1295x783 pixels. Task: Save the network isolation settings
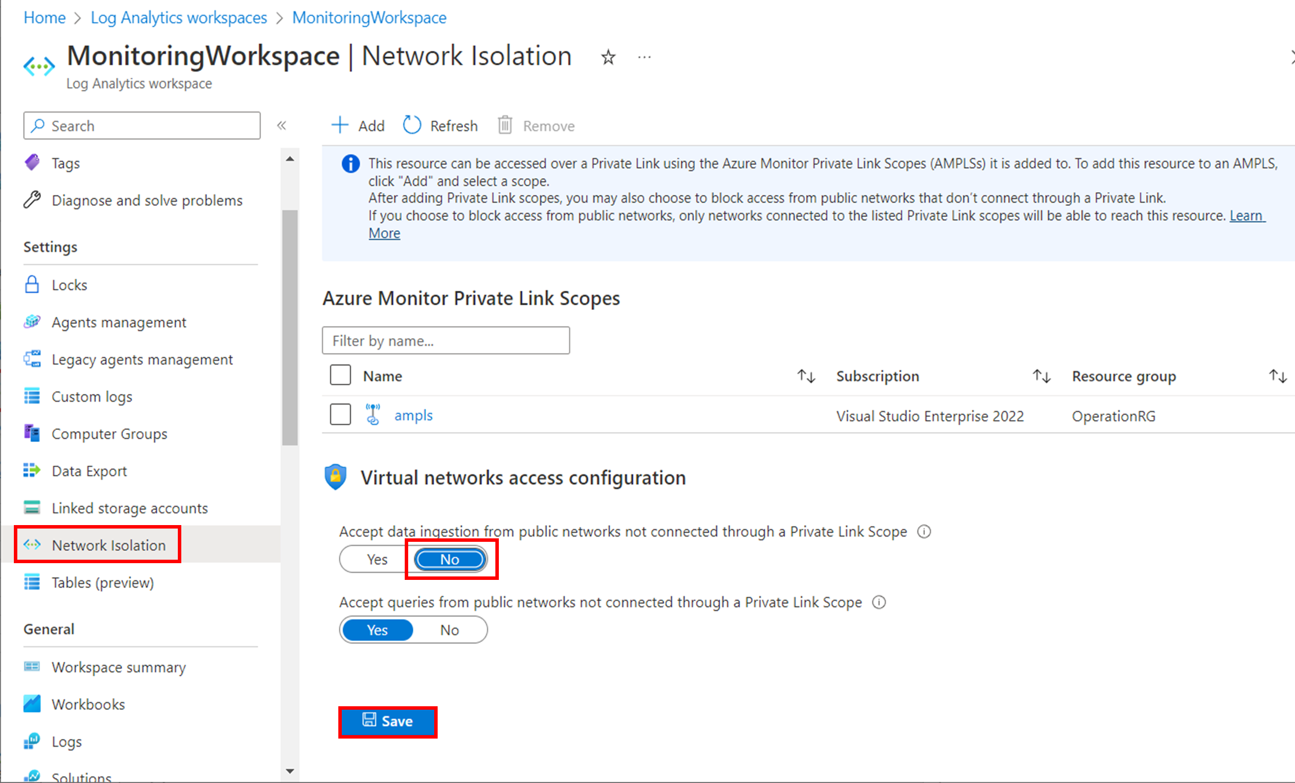tap(387, 721)
